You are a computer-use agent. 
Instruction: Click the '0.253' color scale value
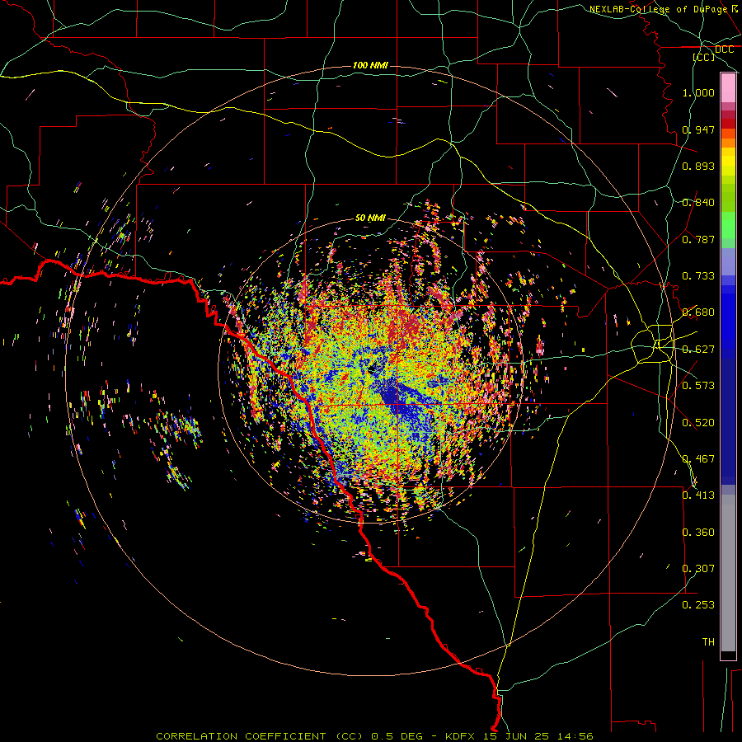698,605
